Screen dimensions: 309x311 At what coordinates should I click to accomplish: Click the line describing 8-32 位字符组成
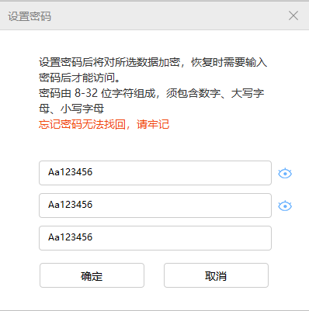(x=151, y=93)
